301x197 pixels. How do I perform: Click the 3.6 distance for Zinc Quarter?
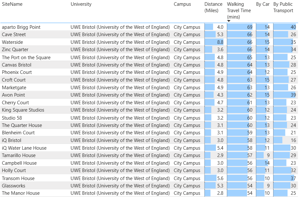point(220,50)
